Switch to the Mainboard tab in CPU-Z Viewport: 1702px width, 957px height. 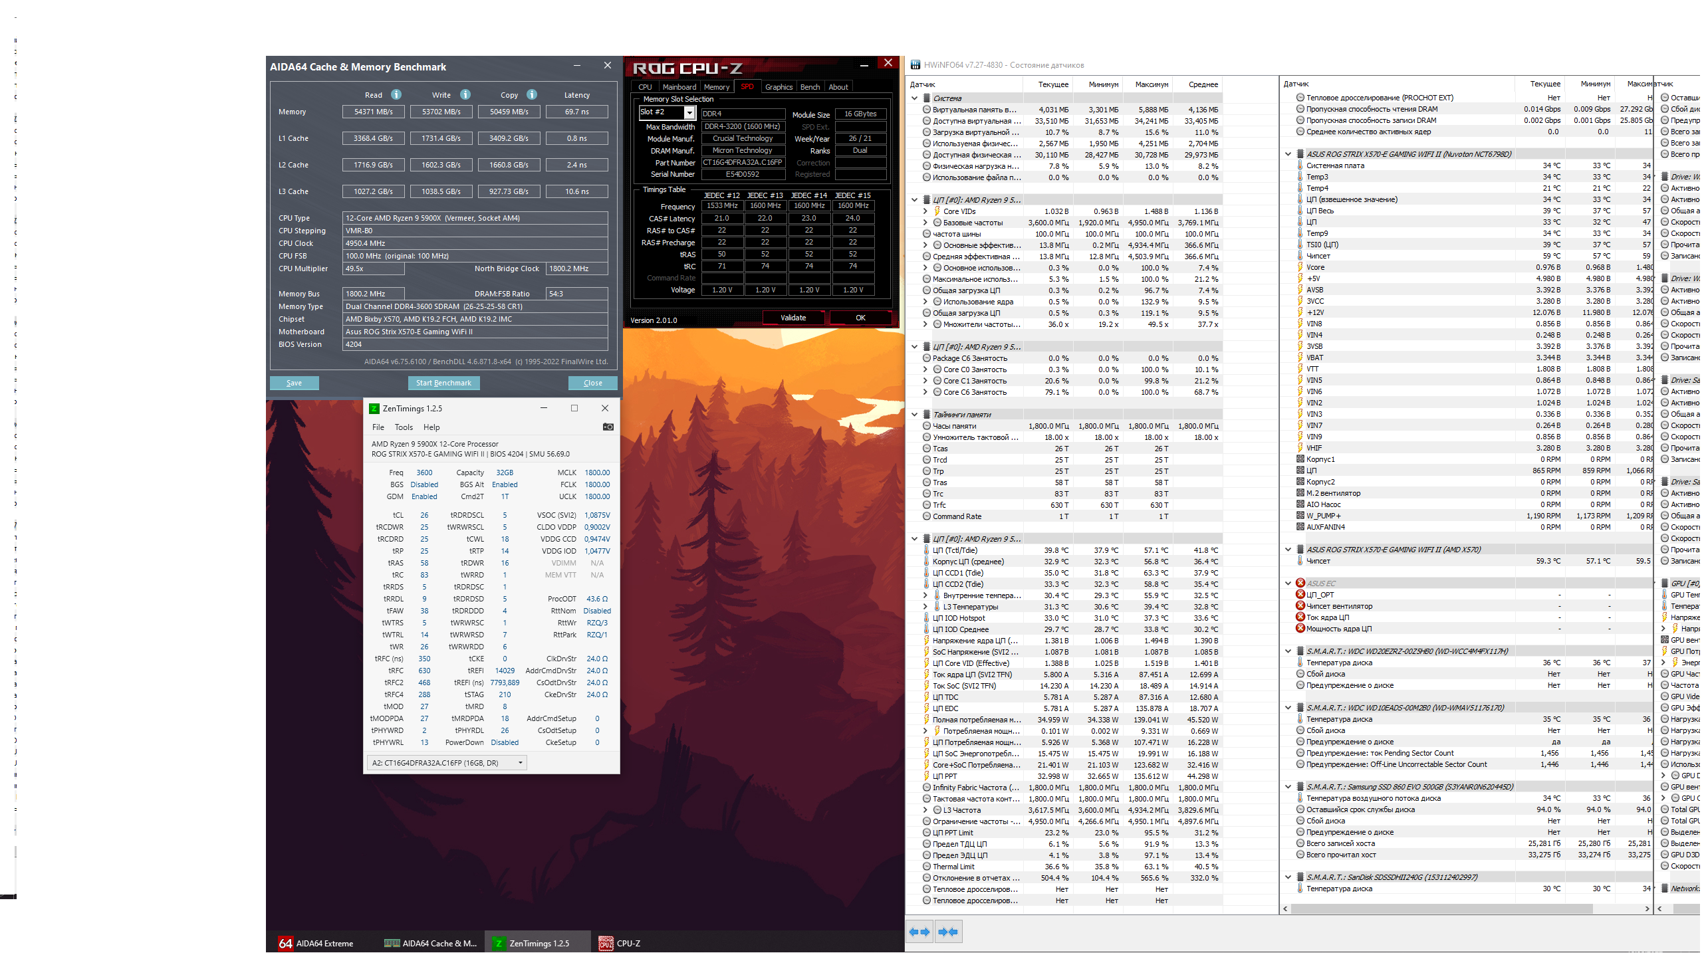click(679, 87)
